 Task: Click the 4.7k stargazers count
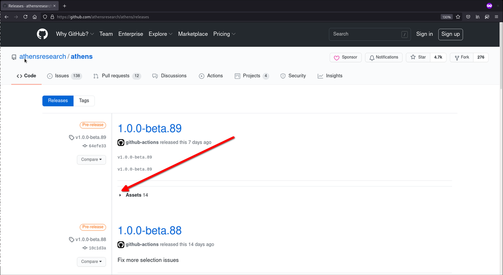438,57
